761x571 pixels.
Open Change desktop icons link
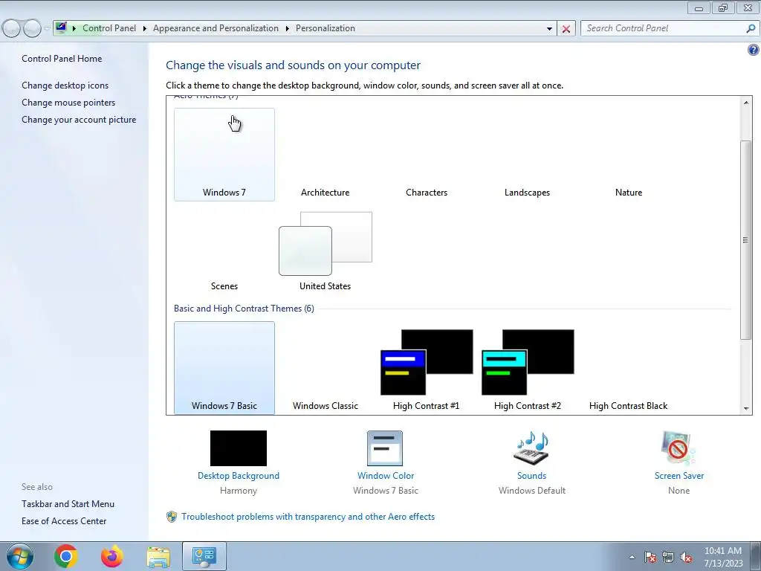point(65,86)
